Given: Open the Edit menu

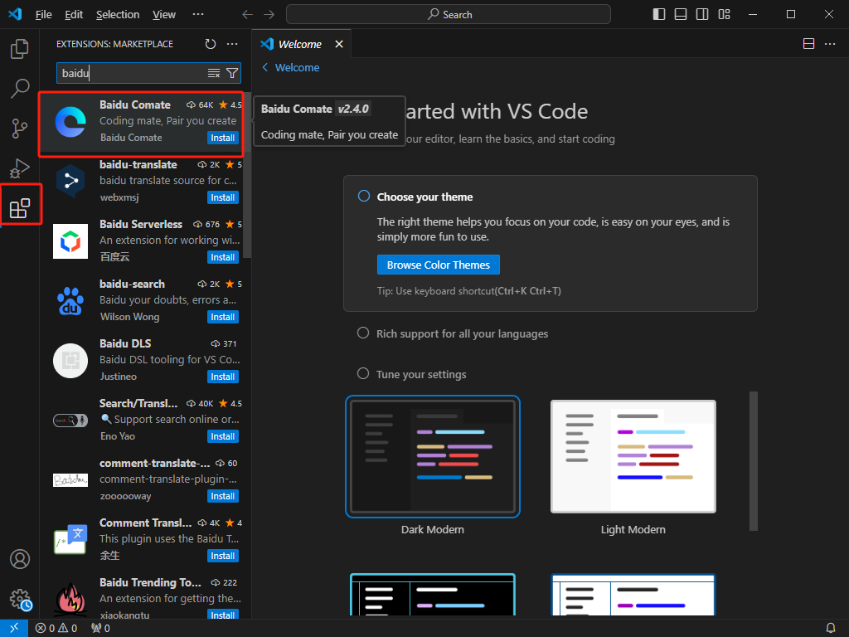Looking at the screenshot, I should (74, 15).
